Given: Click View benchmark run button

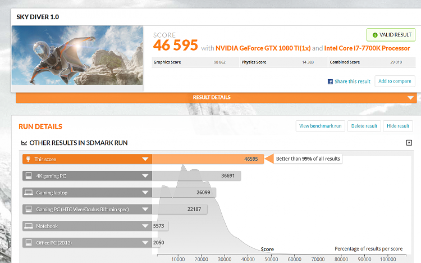Looking at the screenshot, I should tap(321, 126).
